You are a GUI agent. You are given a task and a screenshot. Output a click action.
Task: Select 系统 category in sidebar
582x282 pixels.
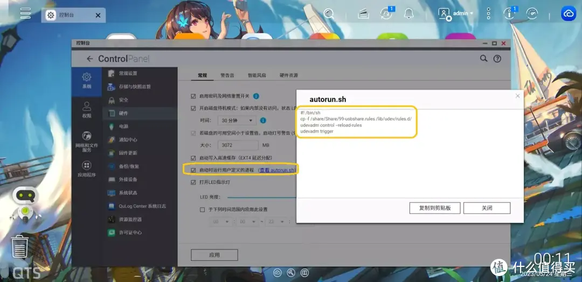pos(86,80)
